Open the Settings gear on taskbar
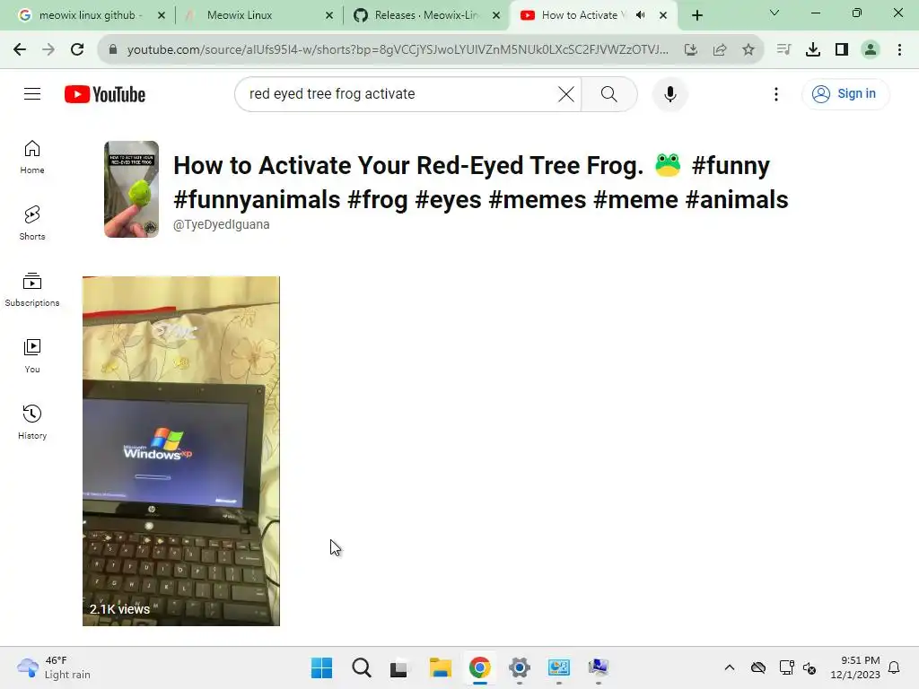 pos(520,667)
